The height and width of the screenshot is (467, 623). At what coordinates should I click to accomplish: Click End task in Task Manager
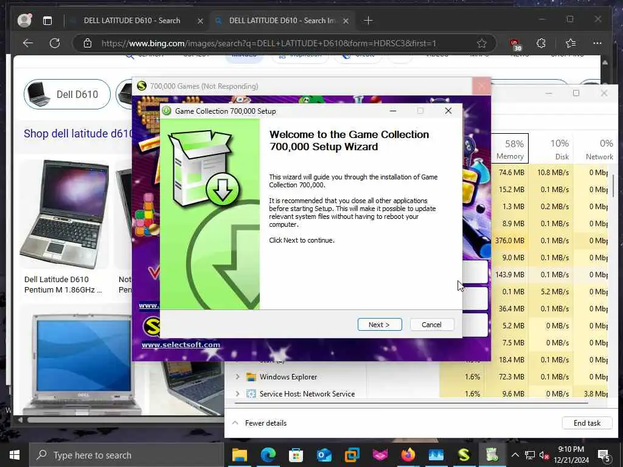[587, 423]
